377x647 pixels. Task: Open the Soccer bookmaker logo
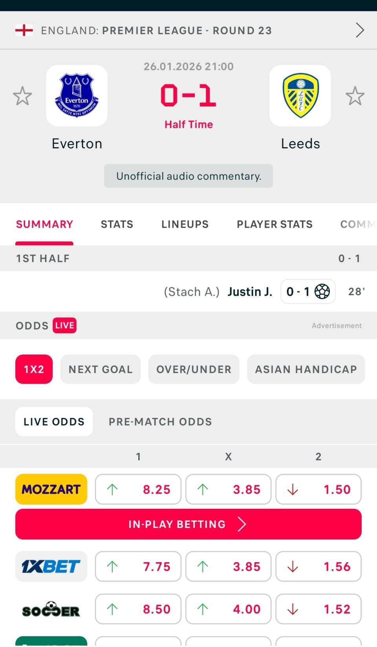(51, 609)
